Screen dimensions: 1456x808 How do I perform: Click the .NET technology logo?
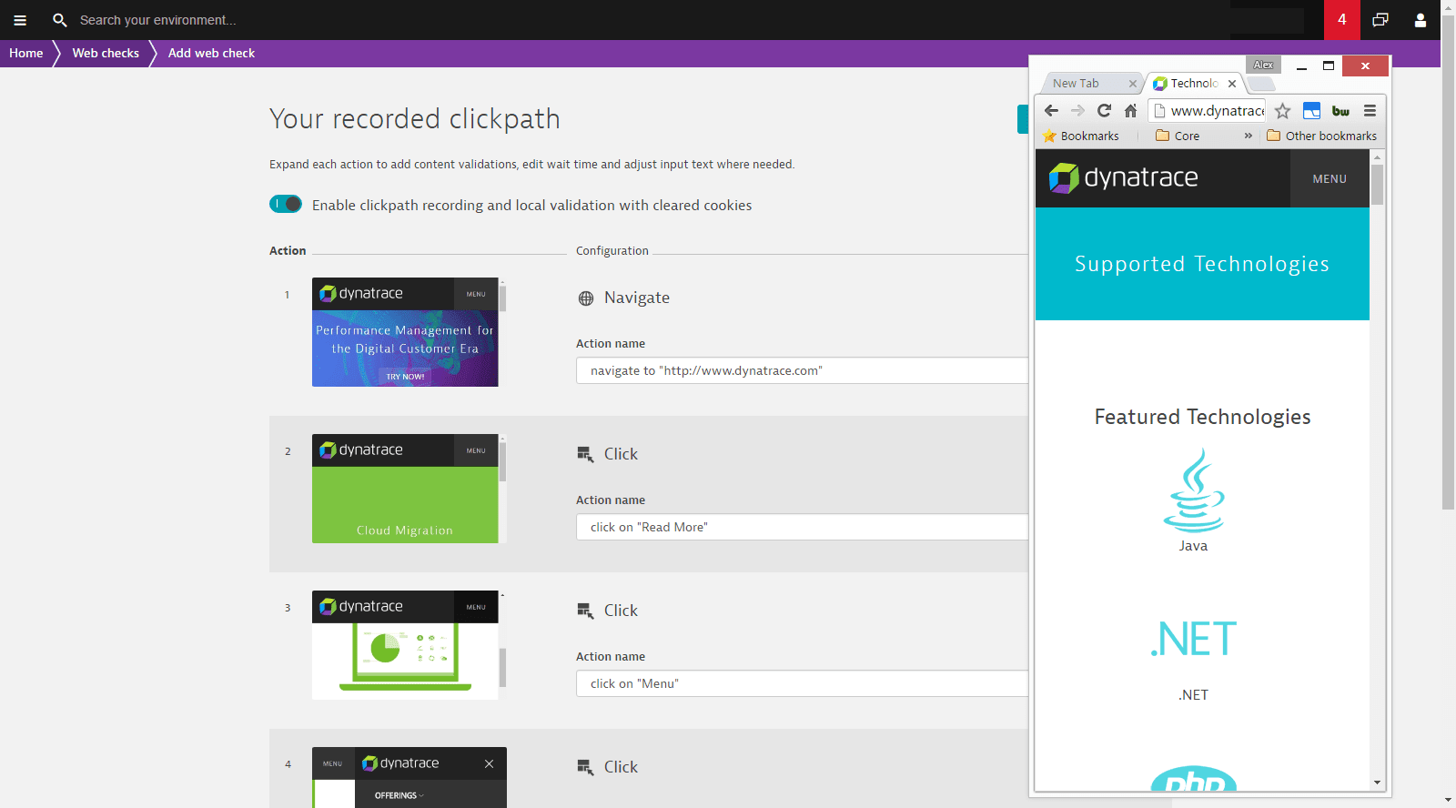click(x=1194, y=639)
